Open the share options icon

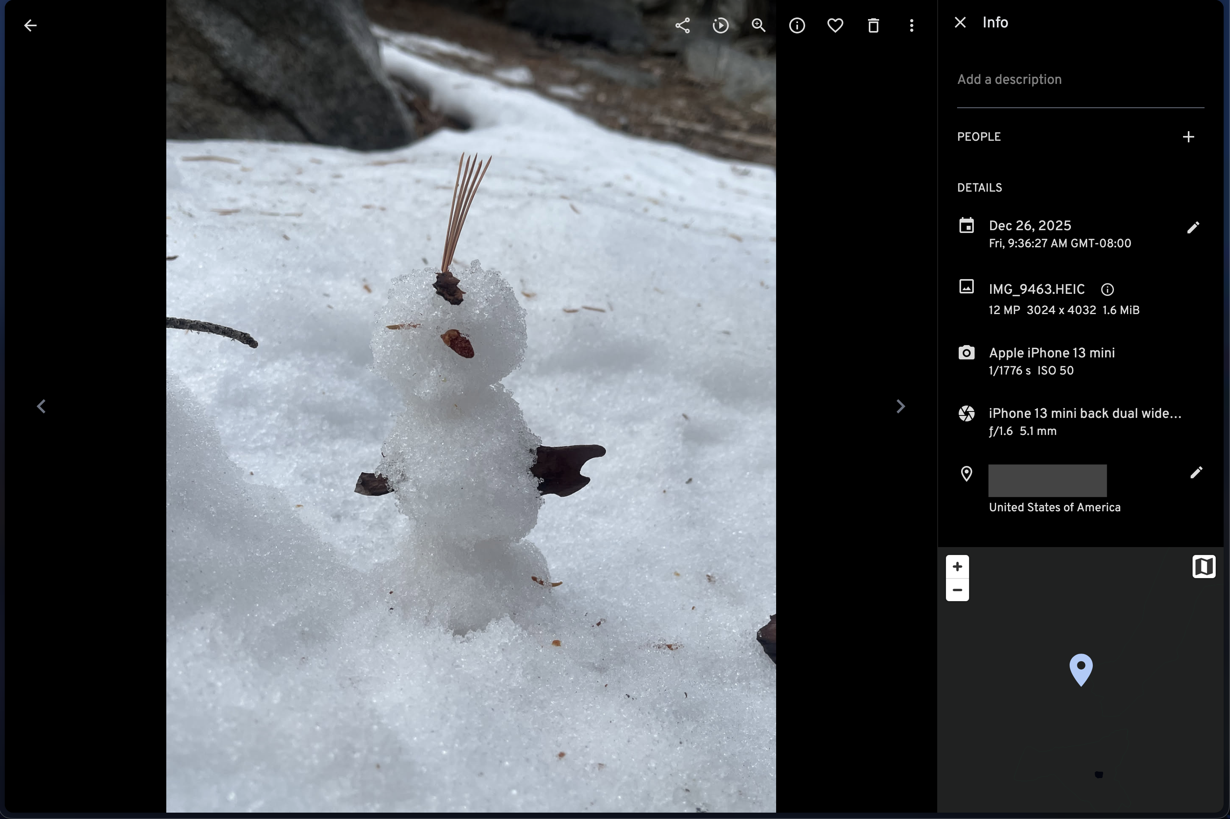point(682,25)
